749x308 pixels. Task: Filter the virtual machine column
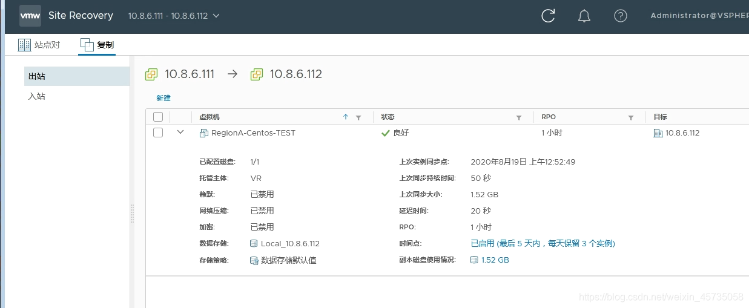tap(358, 117)
